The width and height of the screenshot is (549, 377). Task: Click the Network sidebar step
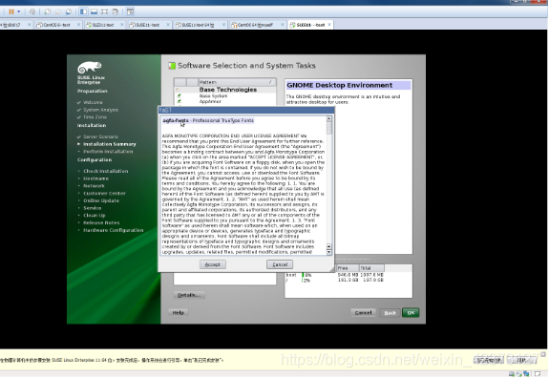[x=94, y=186]
